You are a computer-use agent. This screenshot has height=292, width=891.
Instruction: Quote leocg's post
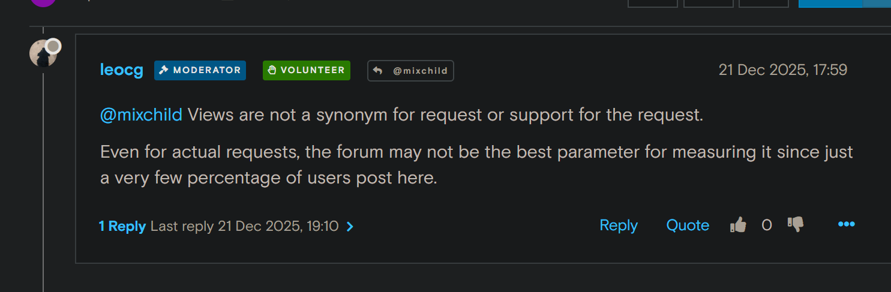[x=688, y=225]
